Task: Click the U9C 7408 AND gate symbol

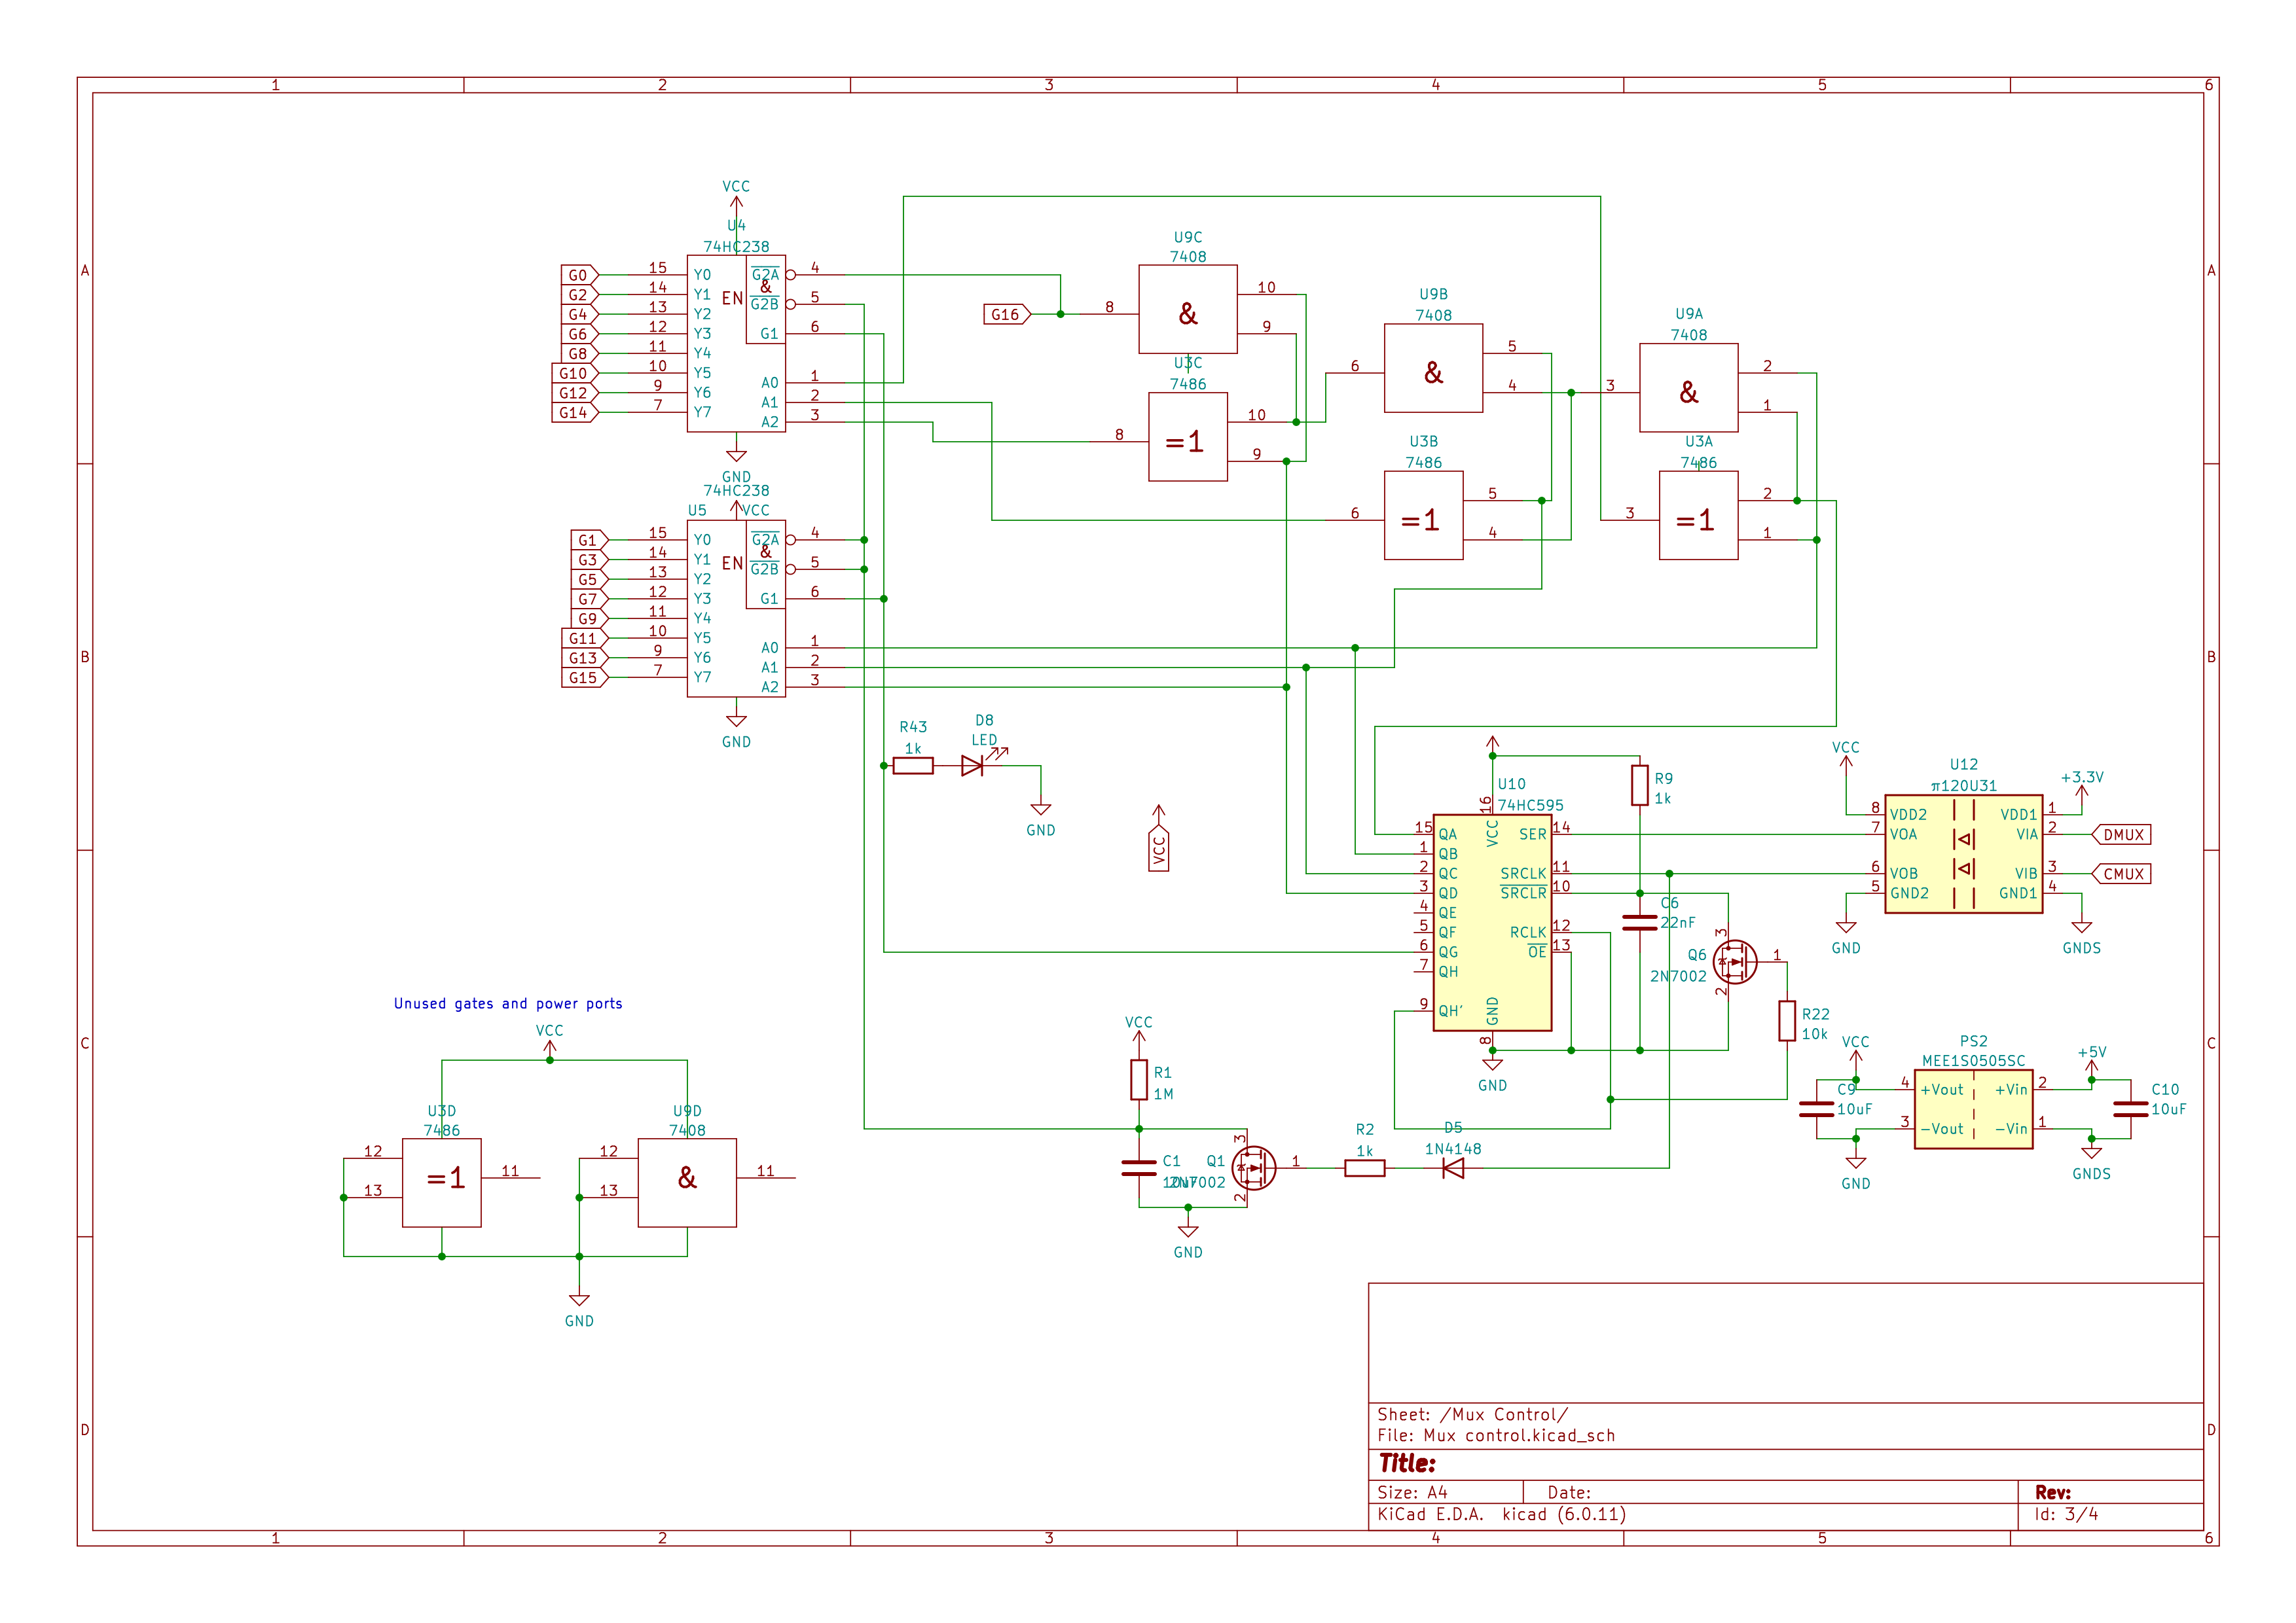Action: [1187, 310]
